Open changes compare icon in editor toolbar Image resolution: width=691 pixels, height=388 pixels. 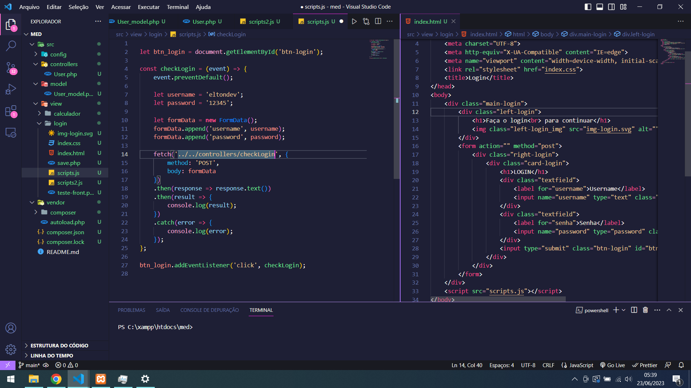pyautogui.click(x=366, y=22)
